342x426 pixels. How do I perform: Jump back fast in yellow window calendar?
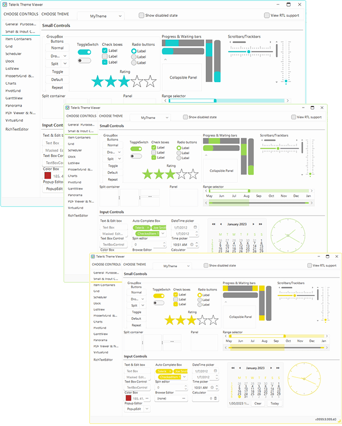point(233,368)
